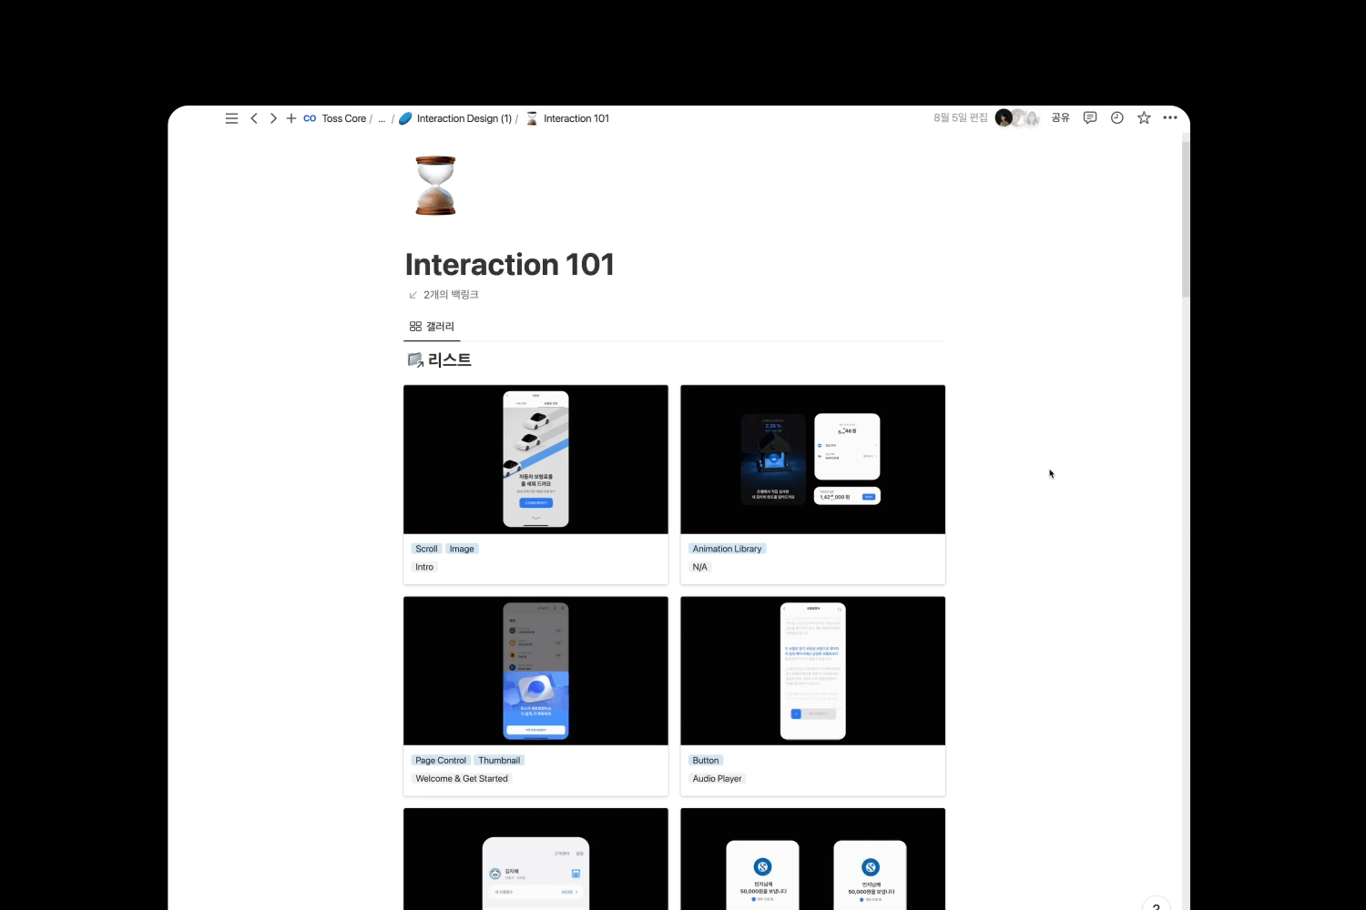
Task: Star this page as favorite
Action: click(1144, 117)
